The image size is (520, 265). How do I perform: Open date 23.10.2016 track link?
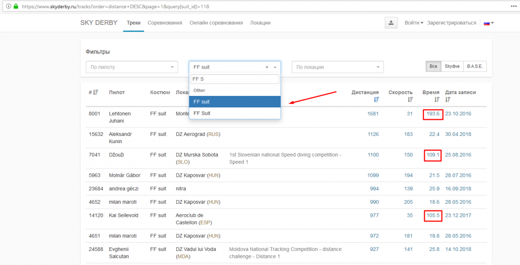tap(458, 114)
